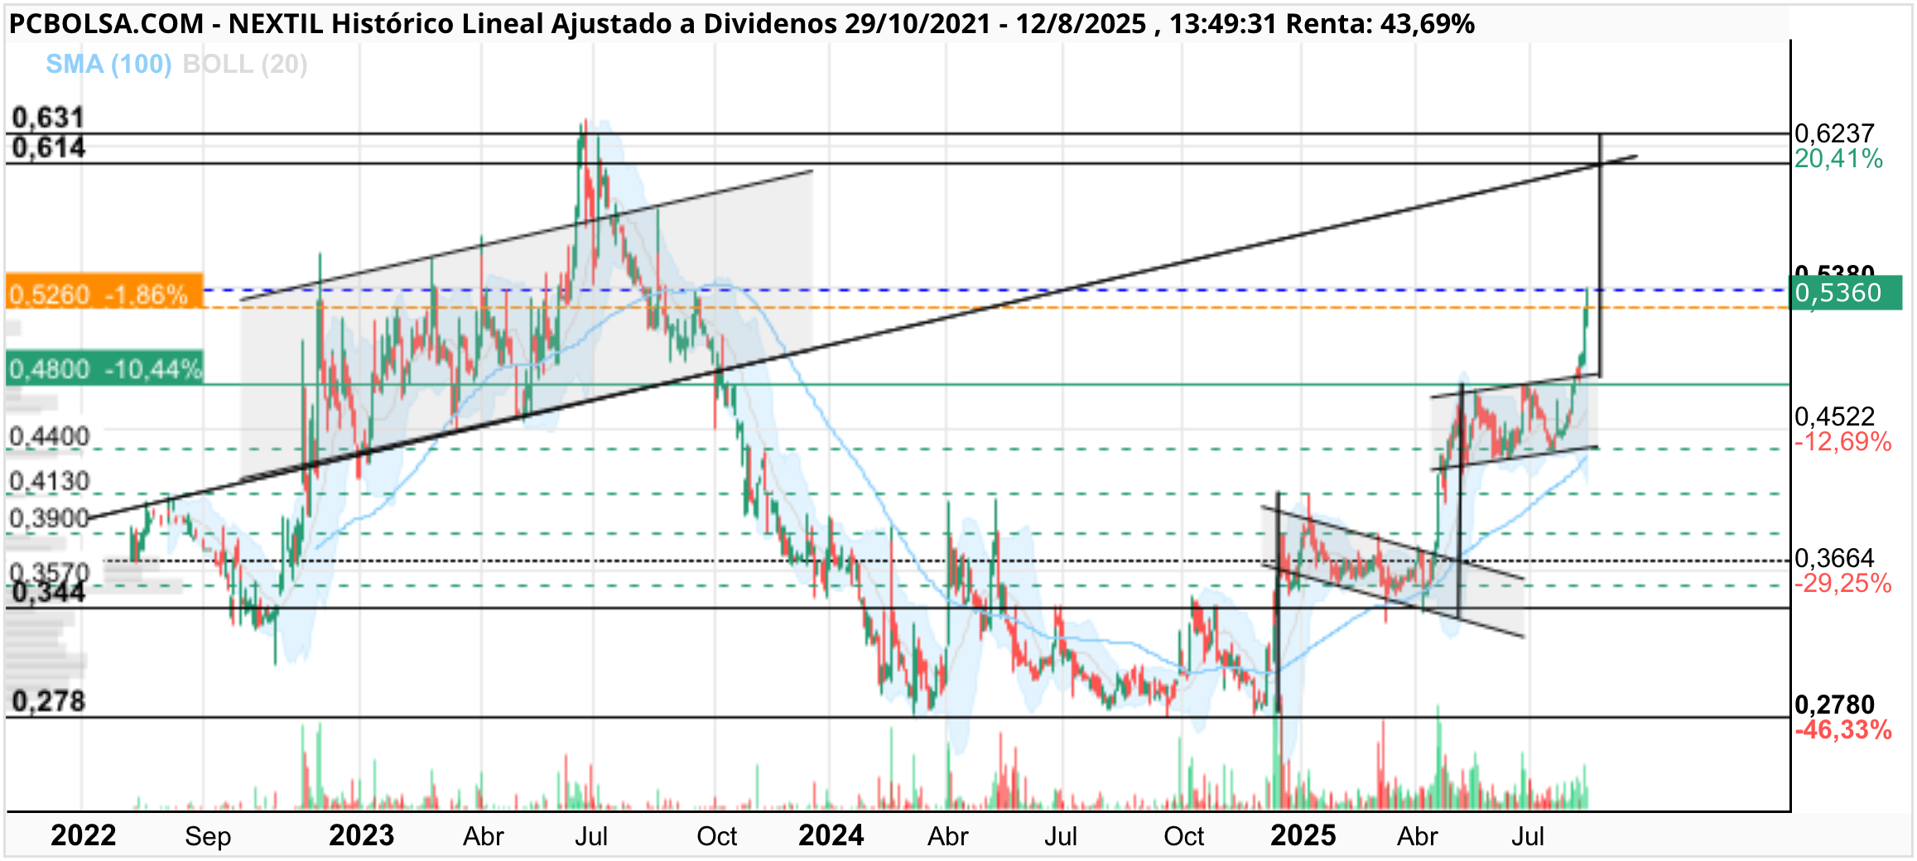Click the orange 0,5260 -1,86% price tag
The width and height of the screenshot is (1917, 861).
104,291
